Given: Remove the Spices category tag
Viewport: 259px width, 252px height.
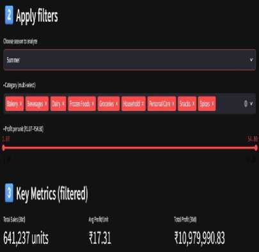Looking at the screenshot, I should 212,104.
